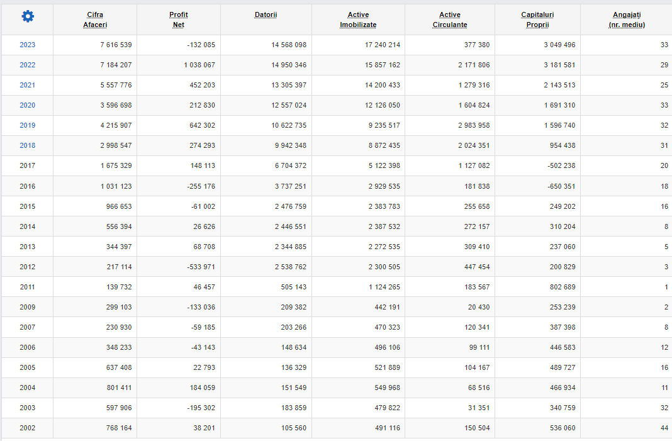Open the 2020 year link
This screenshot has height=441, width=672.
pos(28,105)
